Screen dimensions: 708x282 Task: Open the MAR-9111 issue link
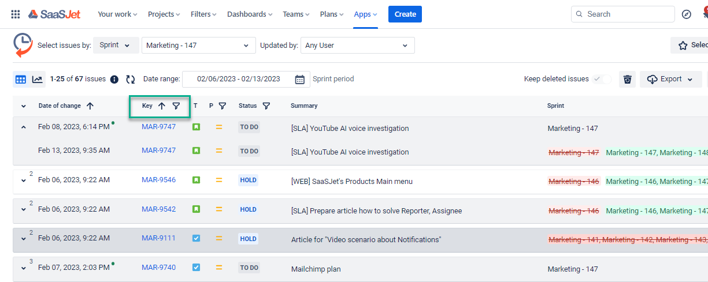coord(158,238)
